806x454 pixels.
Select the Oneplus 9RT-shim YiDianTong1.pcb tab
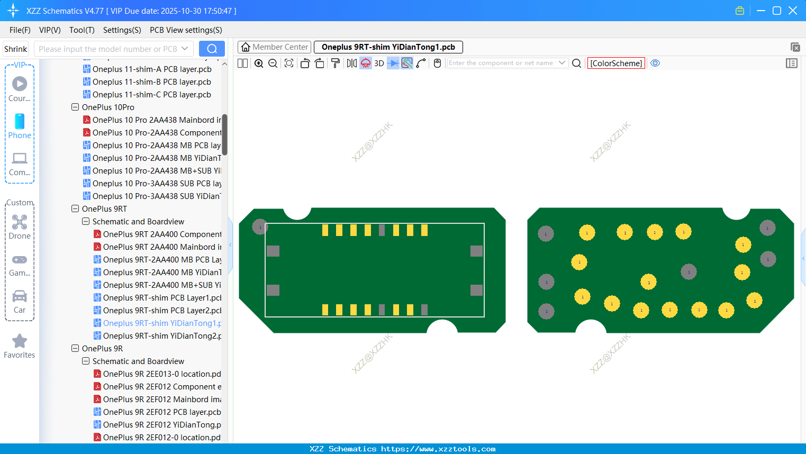(x=388, y=47)
